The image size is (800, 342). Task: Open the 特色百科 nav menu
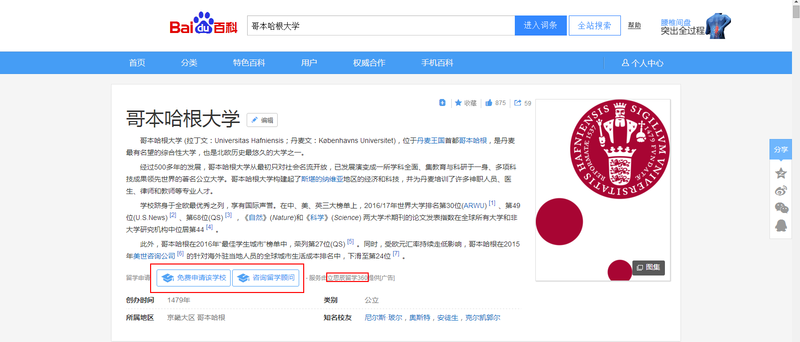coord(249,63)
